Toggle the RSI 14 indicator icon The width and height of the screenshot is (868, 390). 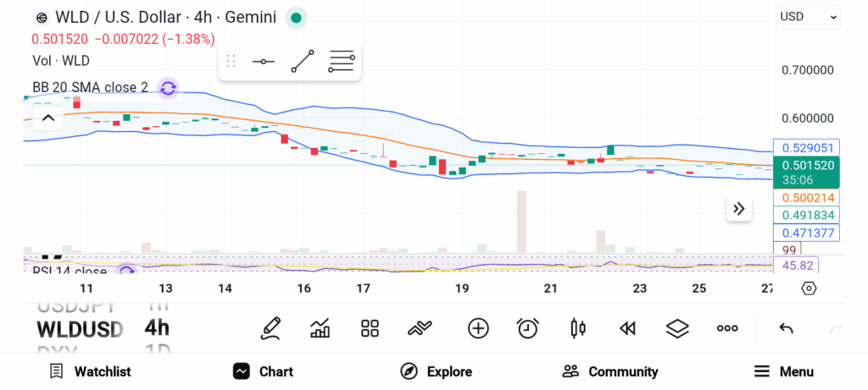126,271
